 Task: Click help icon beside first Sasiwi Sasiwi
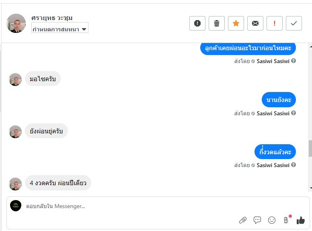click(x=293, y=61)
